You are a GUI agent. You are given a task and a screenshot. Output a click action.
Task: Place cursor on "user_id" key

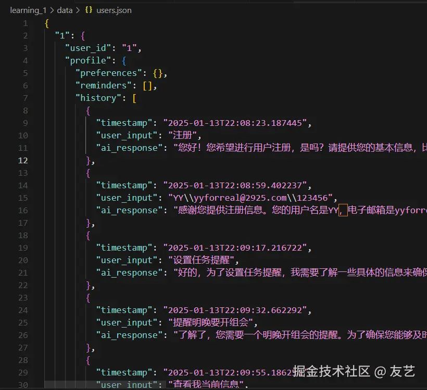coord(87,48)
